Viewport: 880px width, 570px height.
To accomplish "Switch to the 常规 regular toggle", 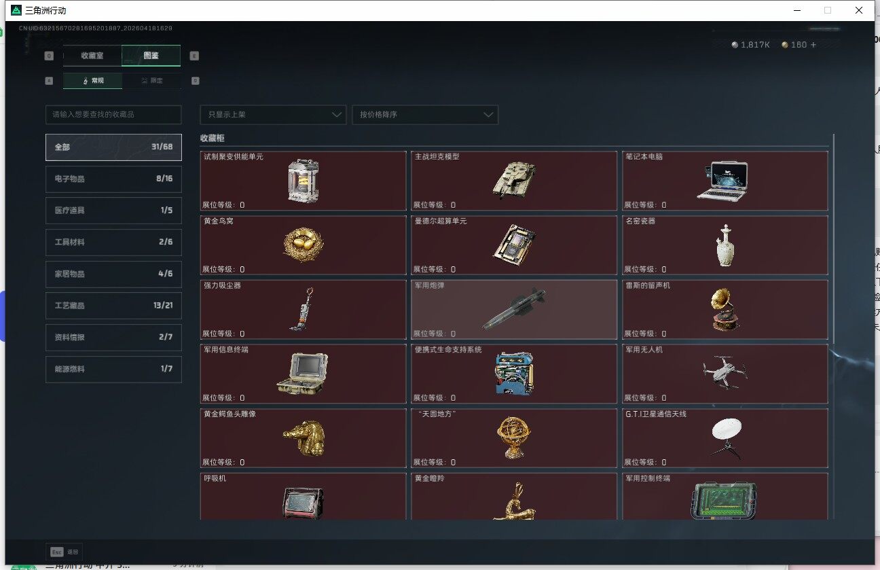I will pos(93,81).
